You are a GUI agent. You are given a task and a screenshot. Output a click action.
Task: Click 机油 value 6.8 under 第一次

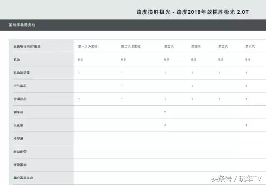pos(80,60)
